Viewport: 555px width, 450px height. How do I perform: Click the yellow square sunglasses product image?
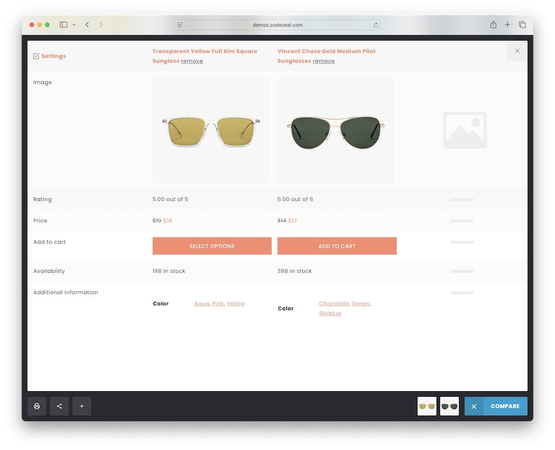210,130
